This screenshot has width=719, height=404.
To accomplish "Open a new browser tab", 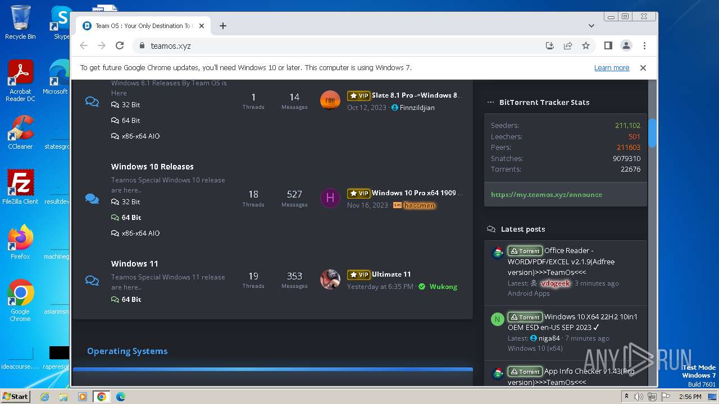I will pyautogui.click(x=223, y=26).
